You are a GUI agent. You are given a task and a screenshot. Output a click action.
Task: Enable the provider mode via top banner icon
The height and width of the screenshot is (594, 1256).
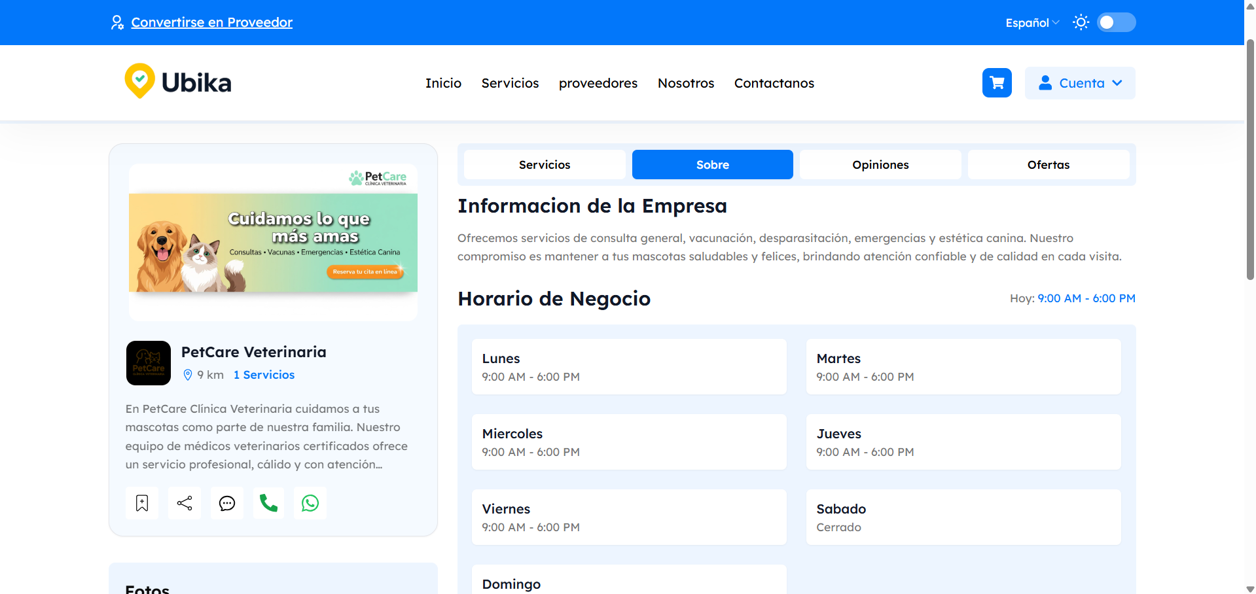(x=117, y=22)
